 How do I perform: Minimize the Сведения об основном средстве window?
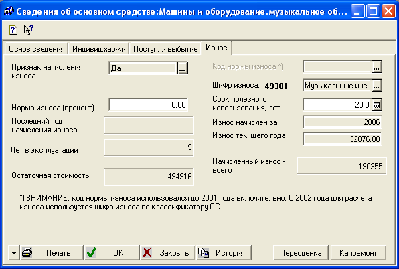point(357,11)
